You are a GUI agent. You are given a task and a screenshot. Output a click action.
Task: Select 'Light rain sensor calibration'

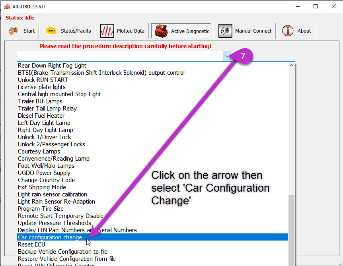pyautogui.click(x=152, y=194)
